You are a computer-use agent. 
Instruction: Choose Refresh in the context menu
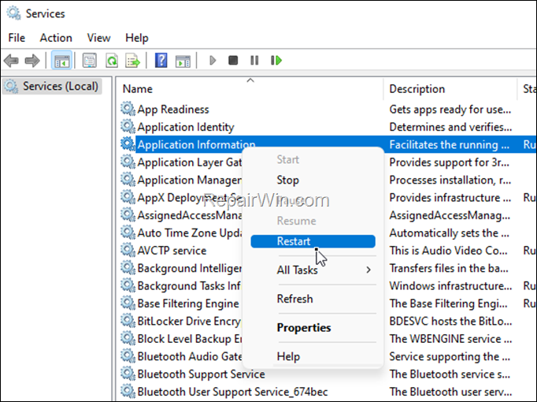pyautogui.click(x=294, y=299)
